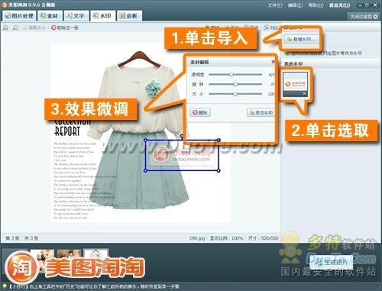Viewport: 382px width, 291px height.
Task: Click 移除这一张 to remove current image
Action: pos(65,27)
